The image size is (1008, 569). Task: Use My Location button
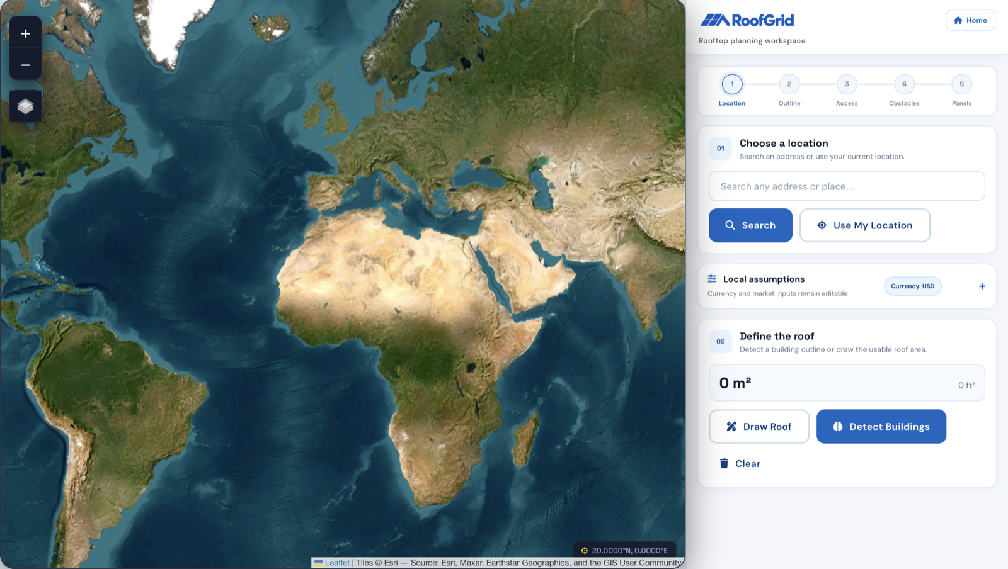tap(865, 225)
